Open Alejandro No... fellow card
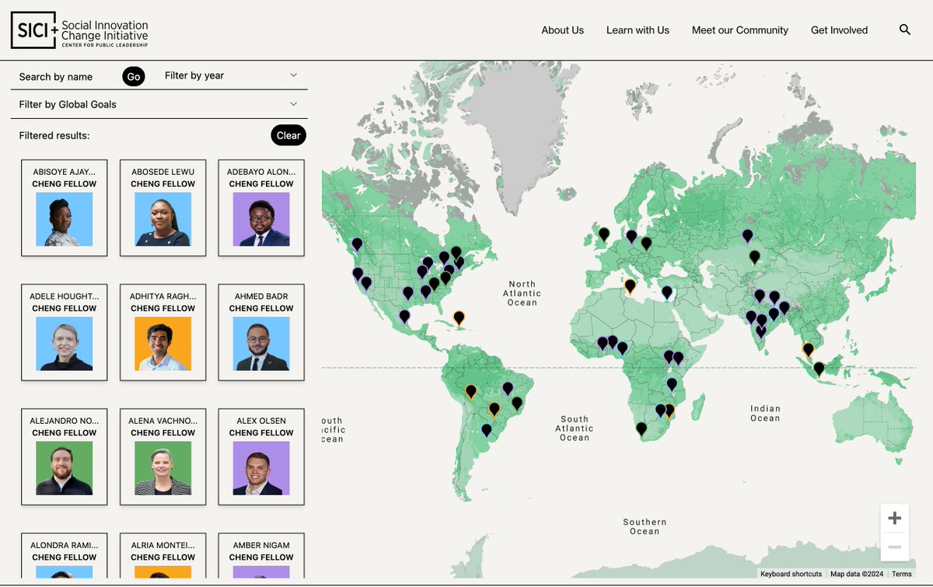Screen dimensions: 933x587 pyautogui.click(x=65, y=456)
